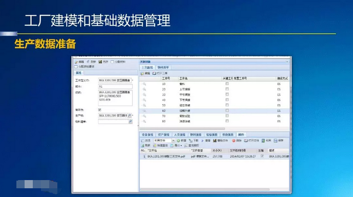
Task: Click the replace file (替换文件) icon
Action: click(x=215, y=141)
